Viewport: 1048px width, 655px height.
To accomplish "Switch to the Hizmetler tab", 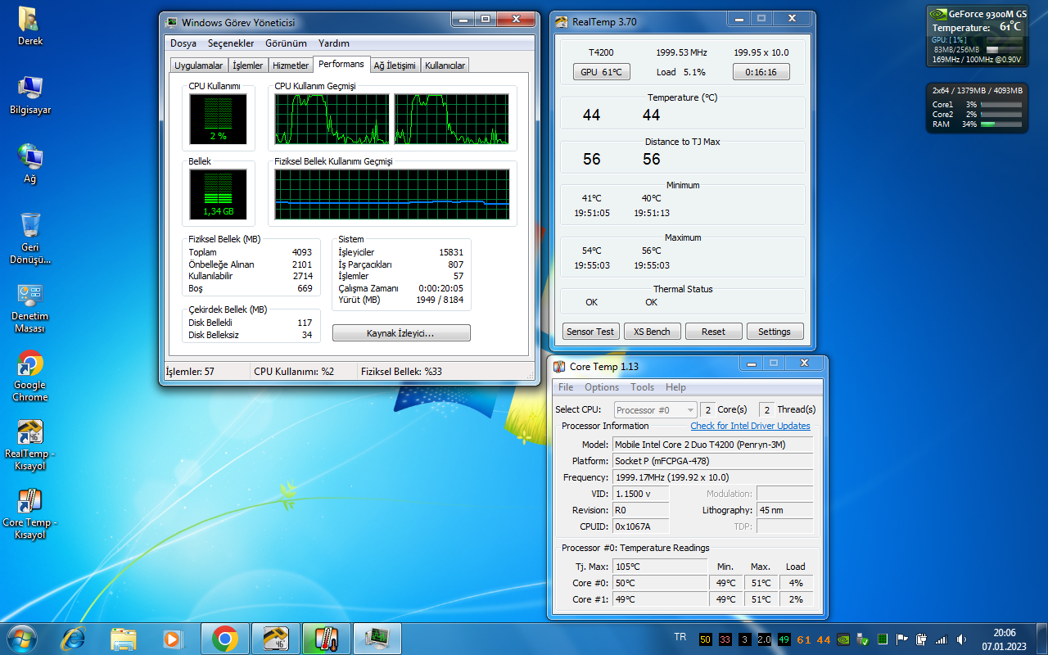I will click(x=291, y=65).
